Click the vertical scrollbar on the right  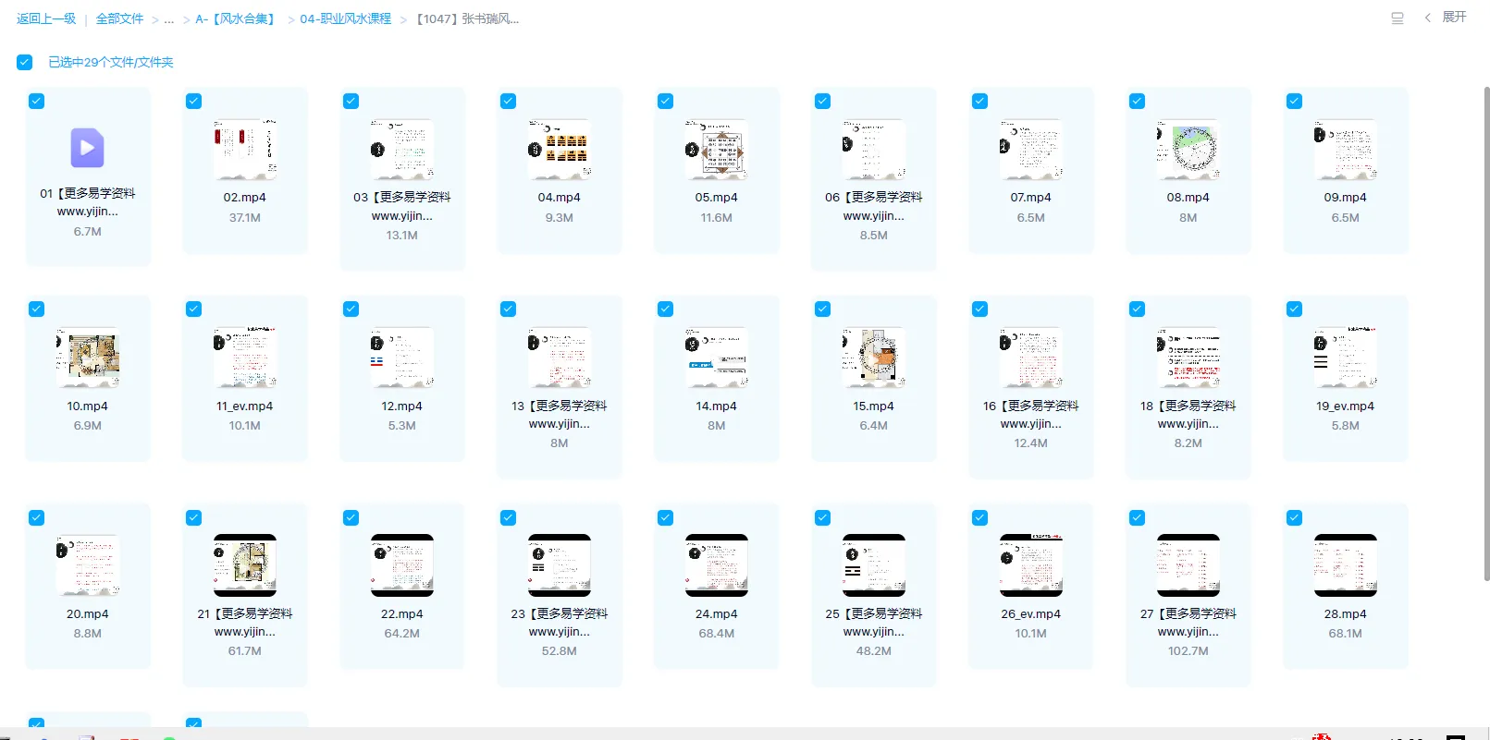pyautogui.click(x=1486, y=334)
